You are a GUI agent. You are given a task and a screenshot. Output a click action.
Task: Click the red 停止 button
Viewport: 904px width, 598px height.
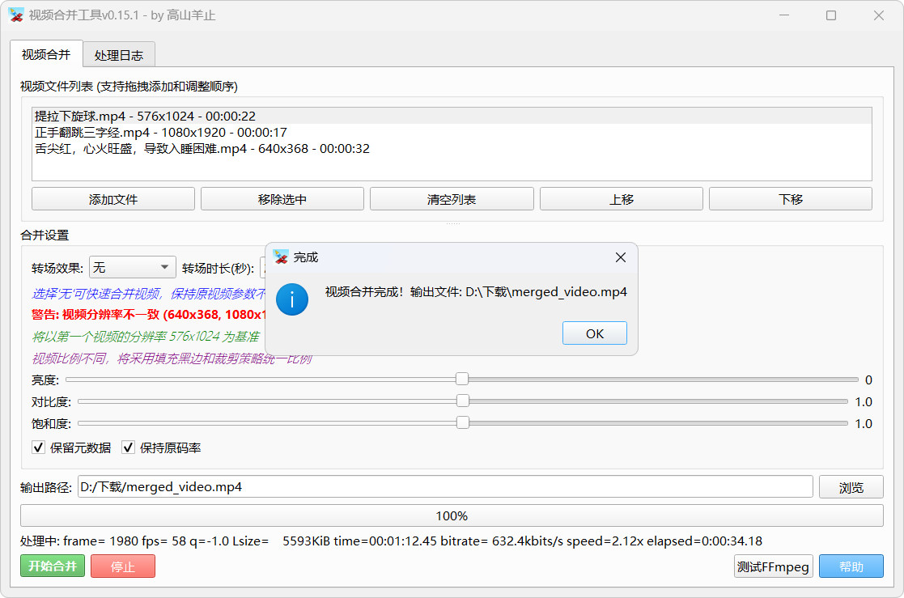coord(123,566)
